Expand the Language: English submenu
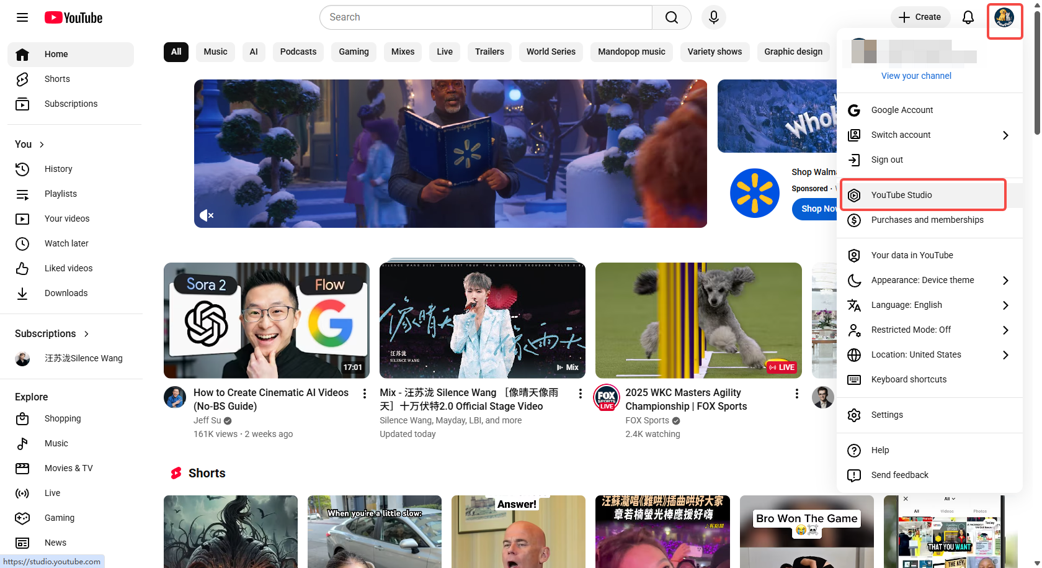This screenshot has height=568, width=1042. (906, 305)
